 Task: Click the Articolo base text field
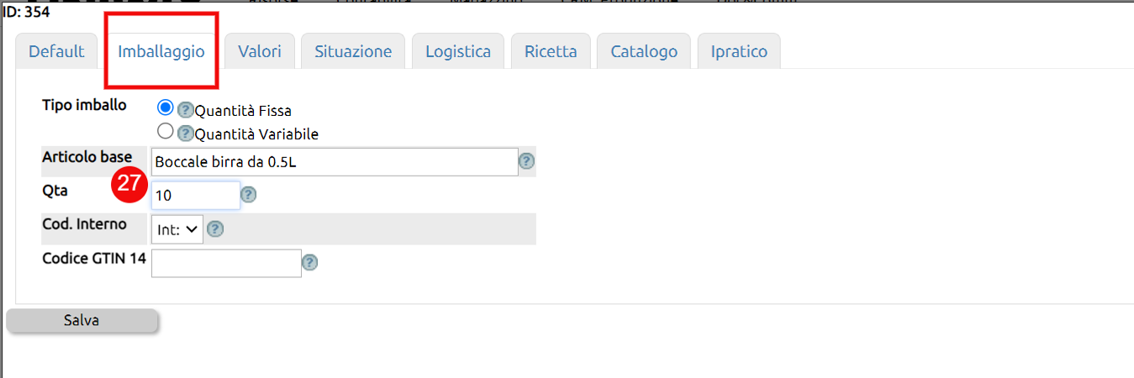tap(335, 162)
